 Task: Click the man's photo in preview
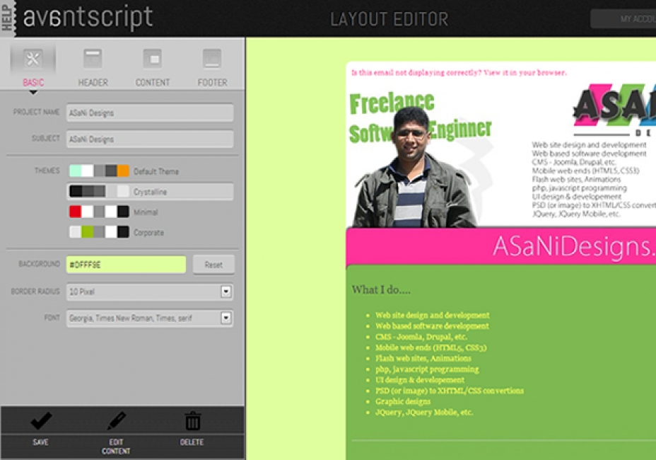click(412, 168)
